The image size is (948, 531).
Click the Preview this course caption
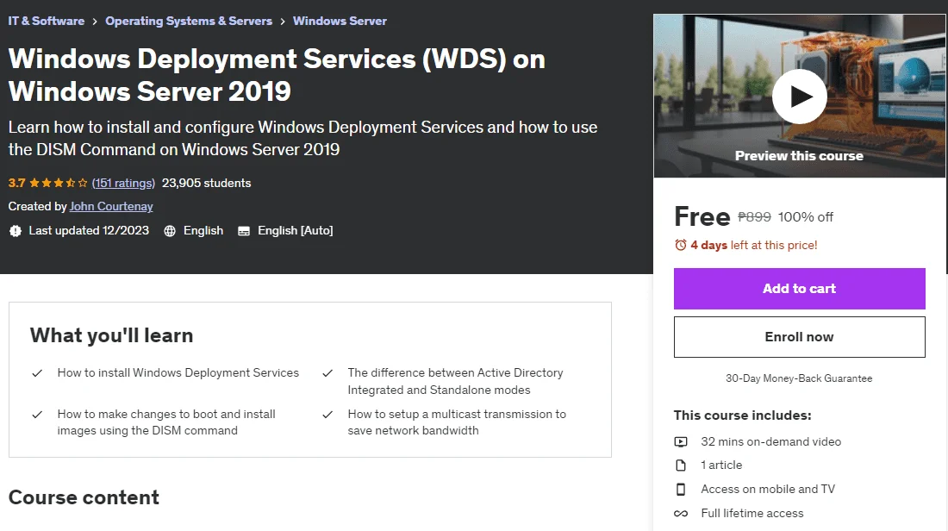pos(799,156)
